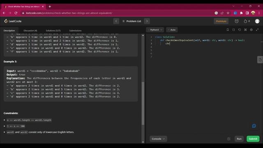Screen dimensions: 263x148
Task: Open browser extensions puzzle icon
Action: [241, 13]
